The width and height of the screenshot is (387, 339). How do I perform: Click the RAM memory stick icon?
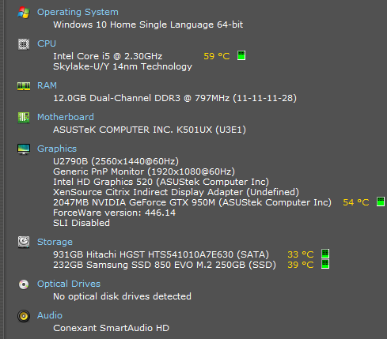click(24, 86)
